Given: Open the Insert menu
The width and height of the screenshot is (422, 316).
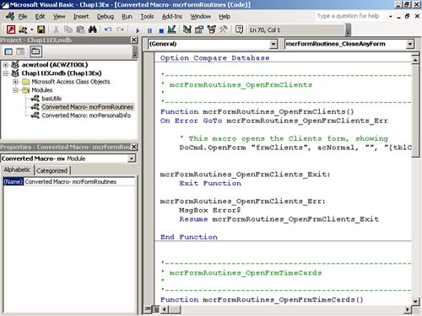Looking at the screenshot, I should click(81, 17).
